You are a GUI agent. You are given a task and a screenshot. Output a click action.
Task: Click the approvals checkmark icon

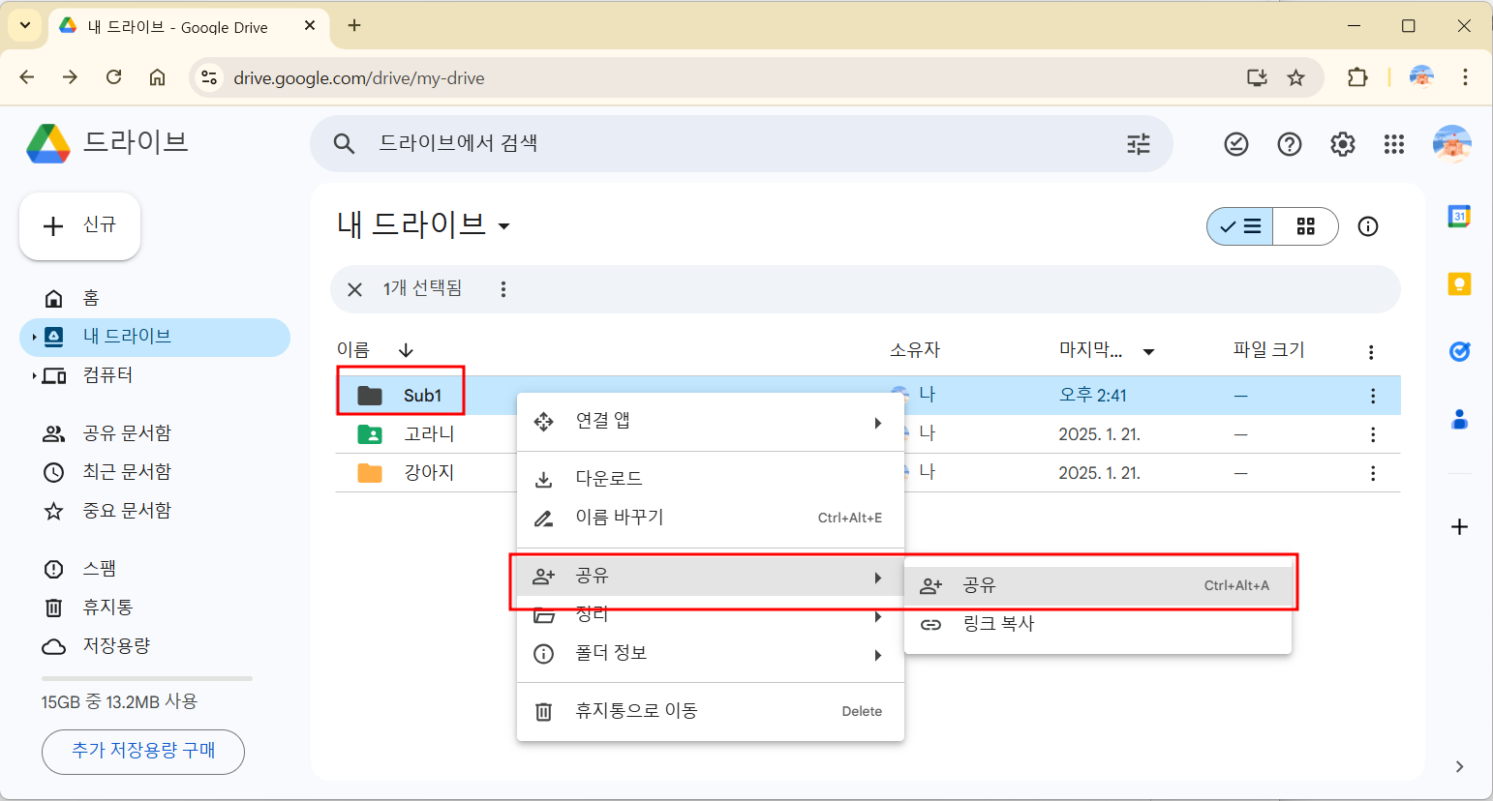[x=1235, y=143]
